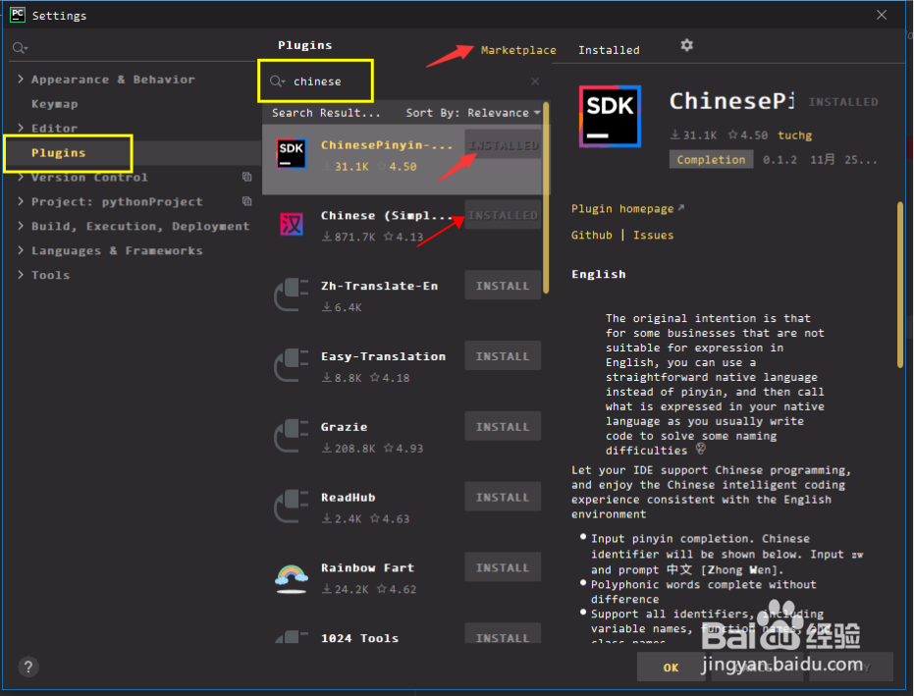Screen dimensions: 914x696
Task: Clear the chinese plugin search text
Action: [535, 81]
